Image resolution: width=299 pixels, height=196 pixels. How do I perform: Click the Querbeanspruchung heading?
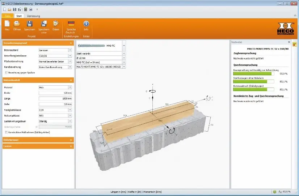click(x=245, y=65)
